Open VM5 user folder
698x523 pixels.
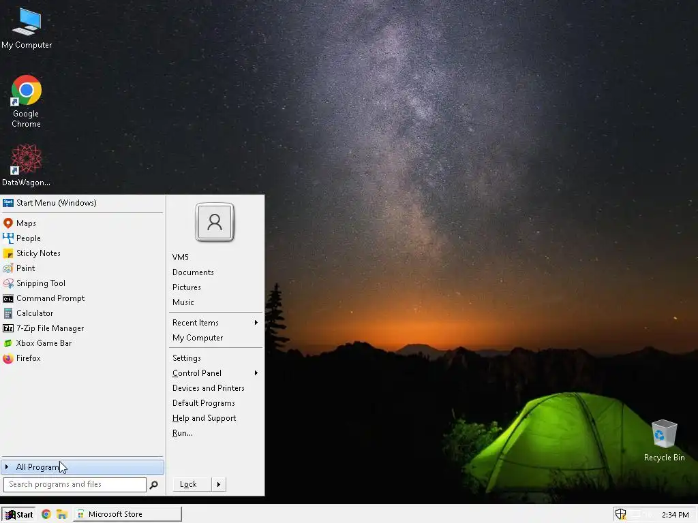pos(180,257)
